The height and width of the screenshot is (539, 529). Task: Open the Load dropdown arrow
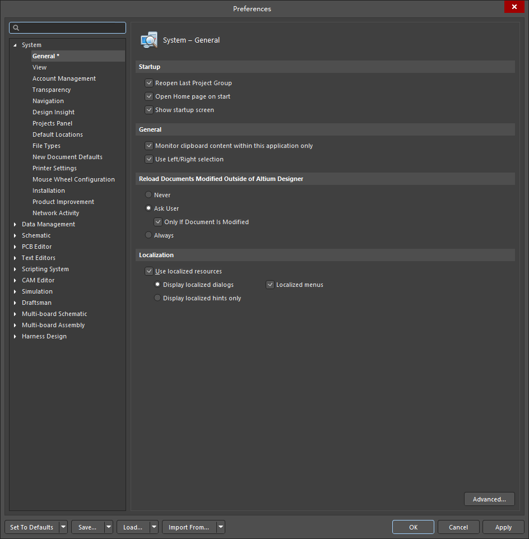154,527
